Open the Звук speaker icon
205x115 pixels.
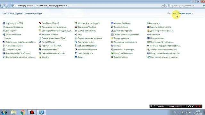click(76, 34)
